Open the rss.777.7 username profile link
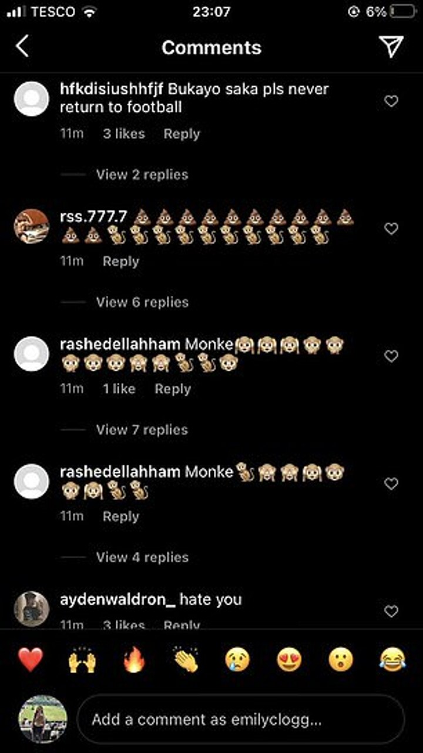This screenshot has height=753, width=423. click(x=93, y=216)
